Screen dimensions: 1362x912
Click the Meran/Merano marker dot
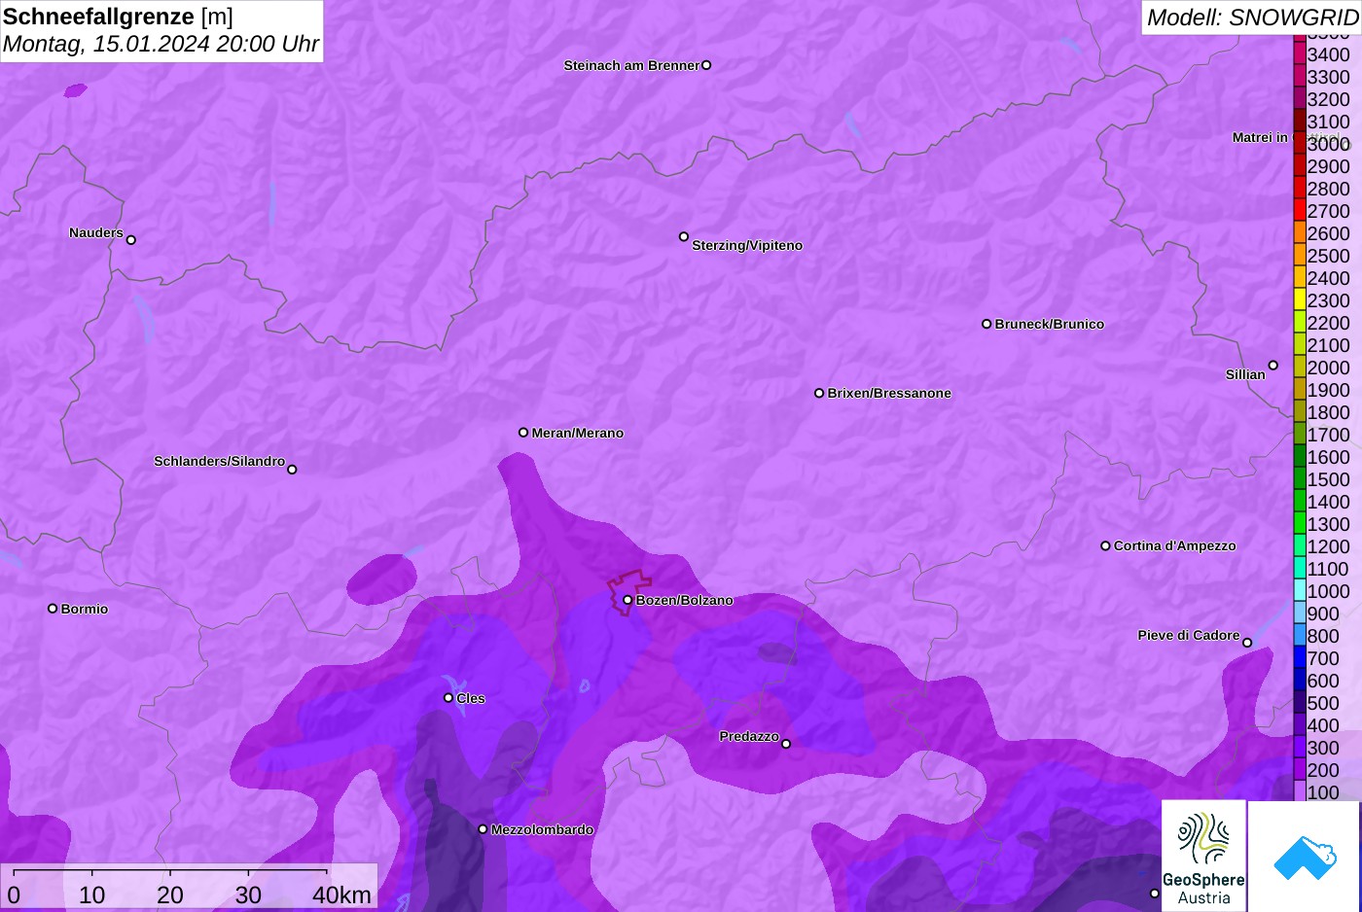coord(523,432)
